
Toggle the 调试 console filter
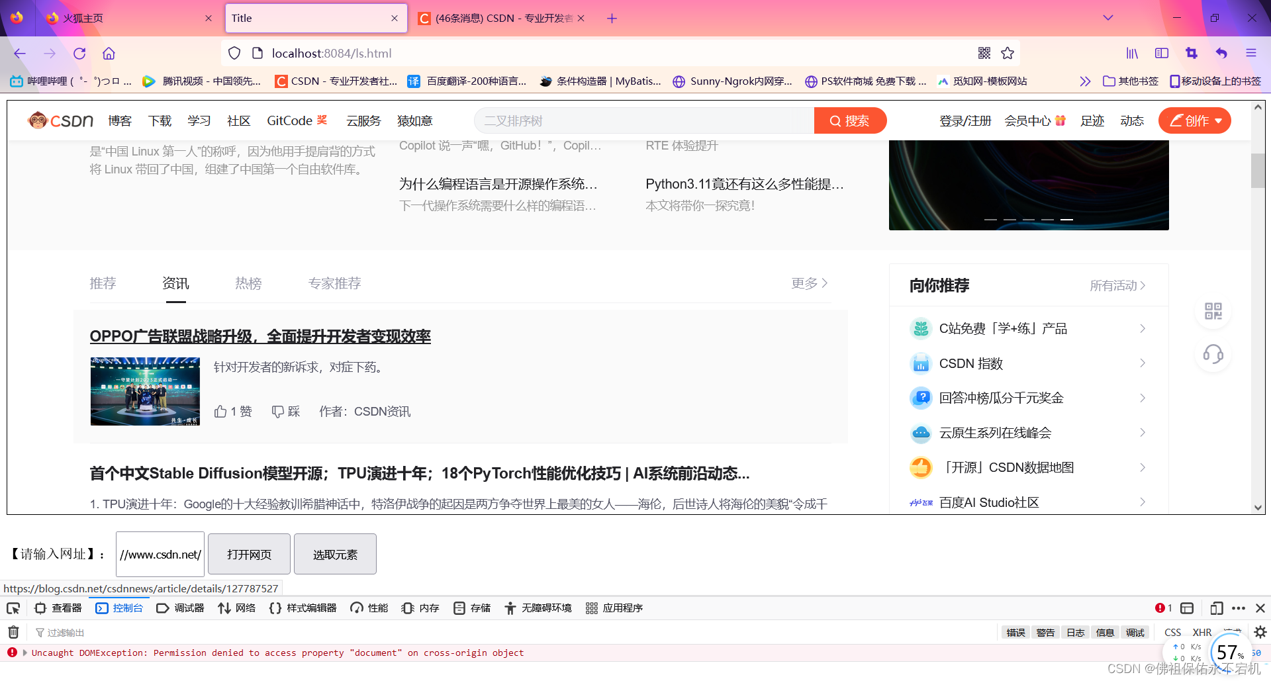(x=1135, y=633)
